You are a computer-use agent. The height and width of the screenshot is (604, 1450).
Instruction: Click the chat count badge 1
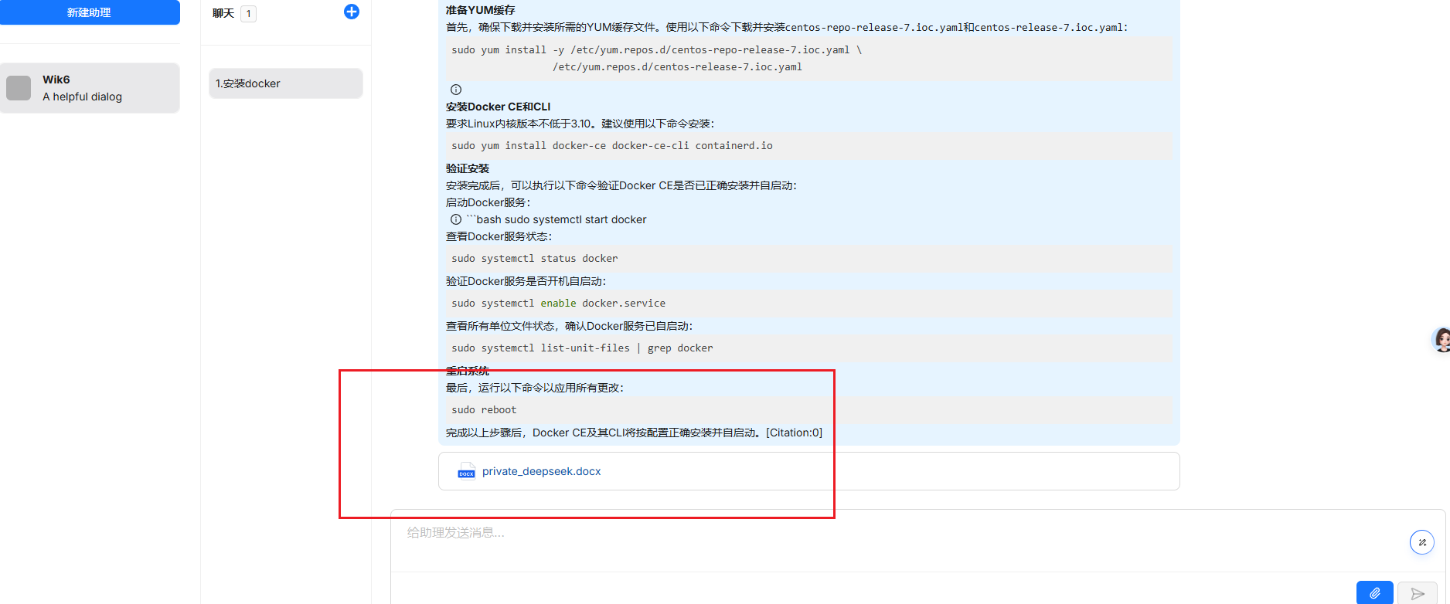248,13
